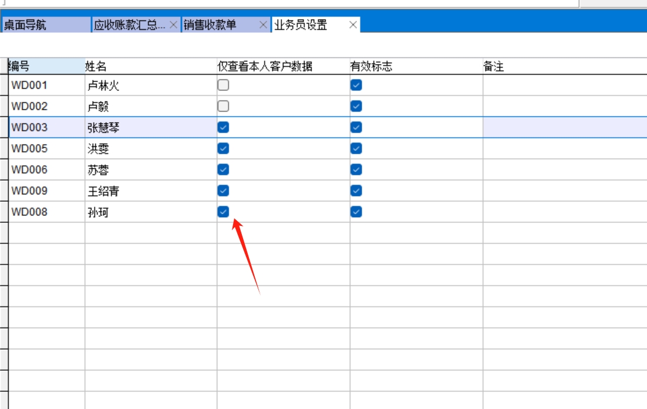The image size is (647, 409).
Task: Close the 应收账款汇总 tab
Action: [x=173, y=25]
